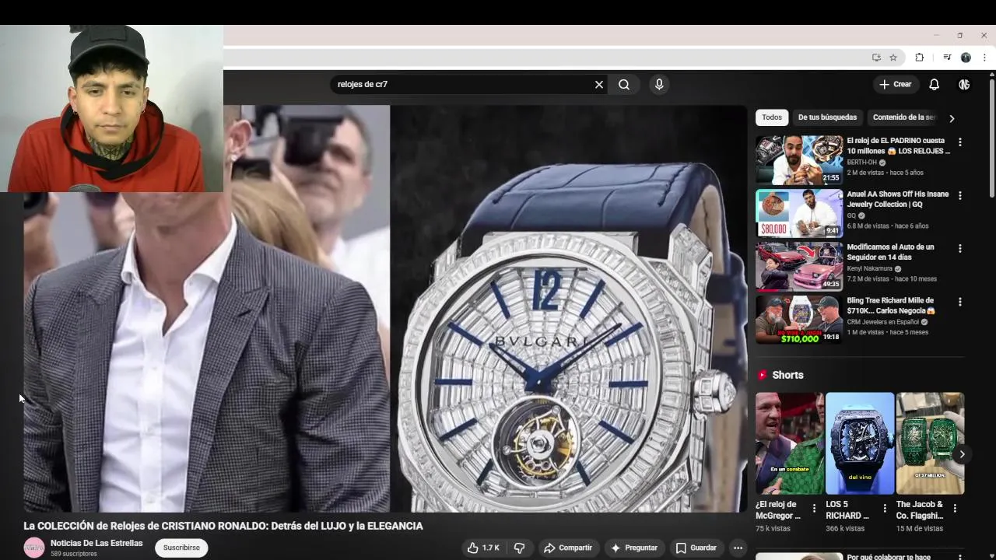Click the video player showing Bulgari watch
996x560 pixels.
(x=385, y=309)
